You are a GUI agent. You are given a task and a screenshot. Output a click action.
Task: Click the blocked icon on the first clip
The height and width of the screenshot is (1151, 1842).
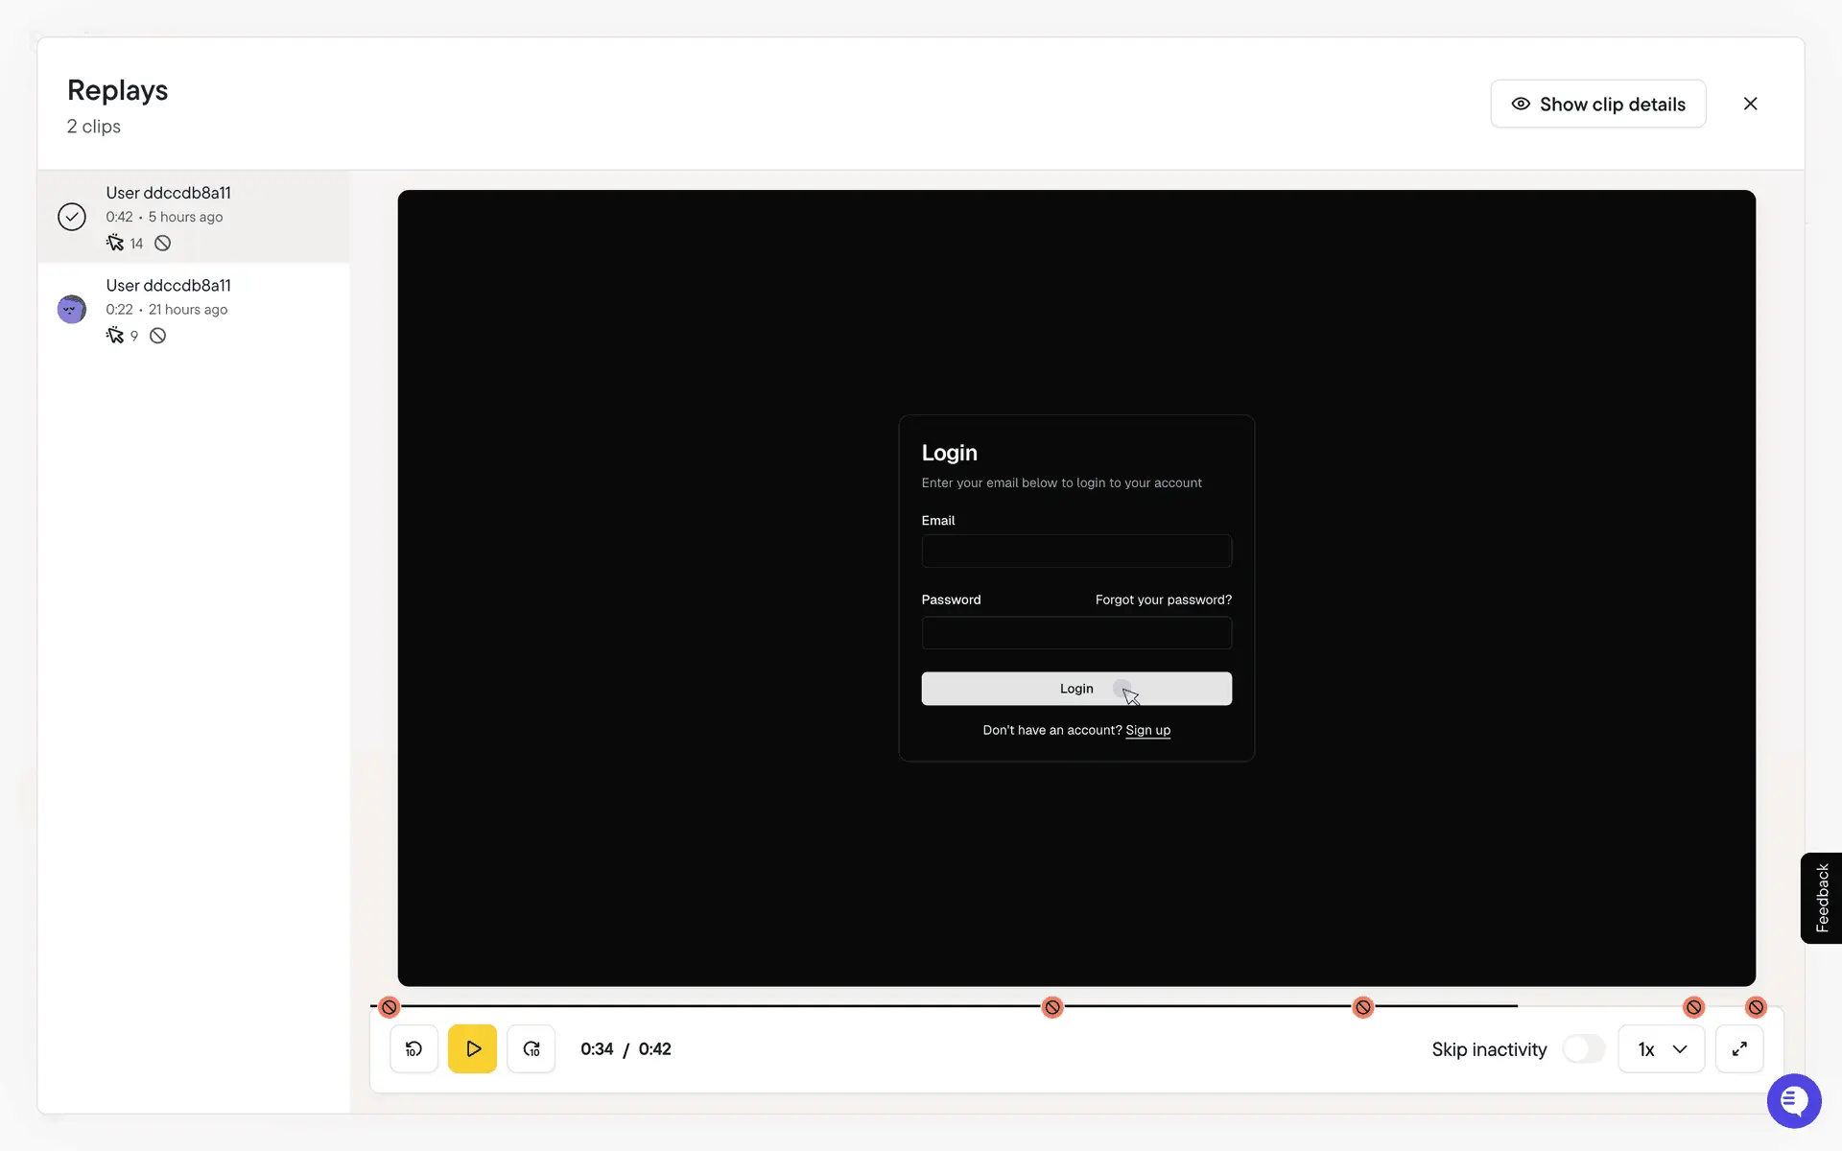(163, 244)
